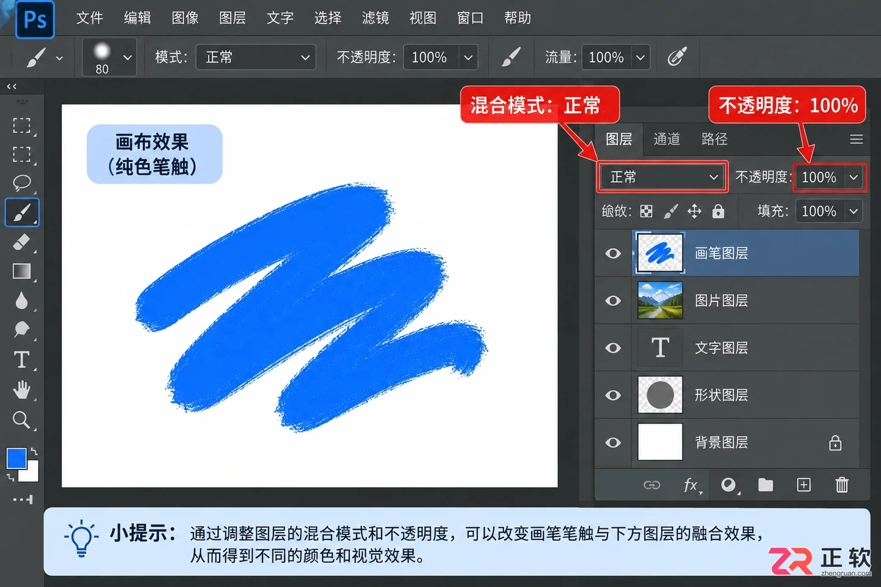Switch to the 通道 tab
The image size is (881, 587).
click(x=666, y=139)
